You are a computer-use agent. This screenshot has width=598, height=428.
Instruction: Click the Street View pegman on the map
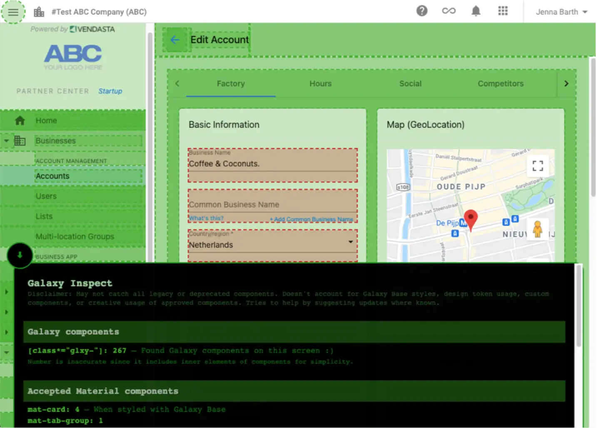pos(538,229)
